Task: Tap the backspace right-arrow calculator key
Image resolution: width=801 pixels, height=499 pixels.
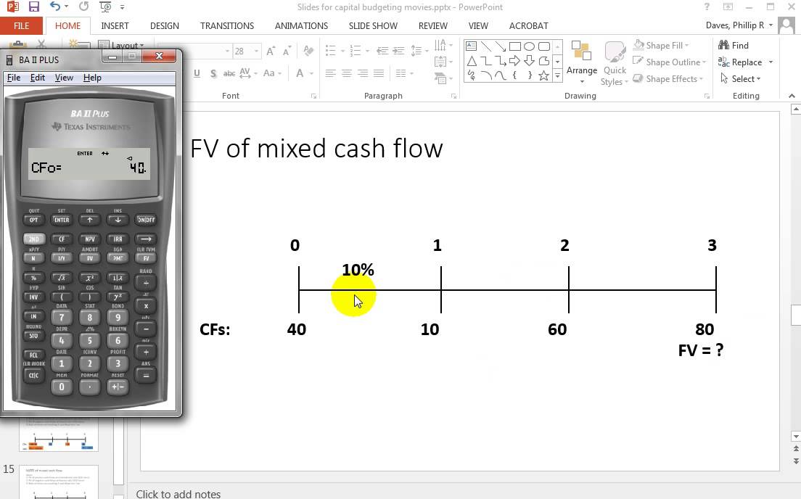Action: [x=146, y=239]
